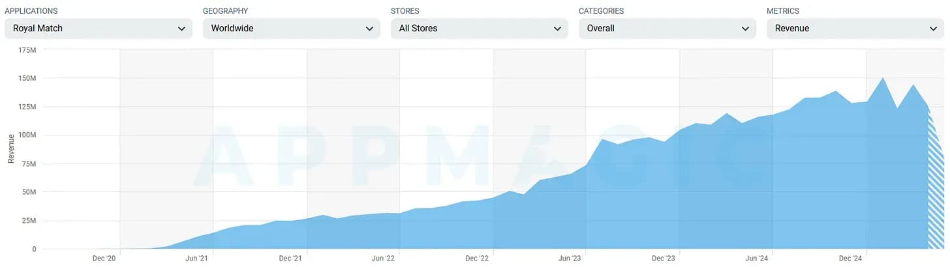Expand the Stores dropdown showing All Stores
The width and height of the screenshot is (950, 267).
tap(479, 29)
